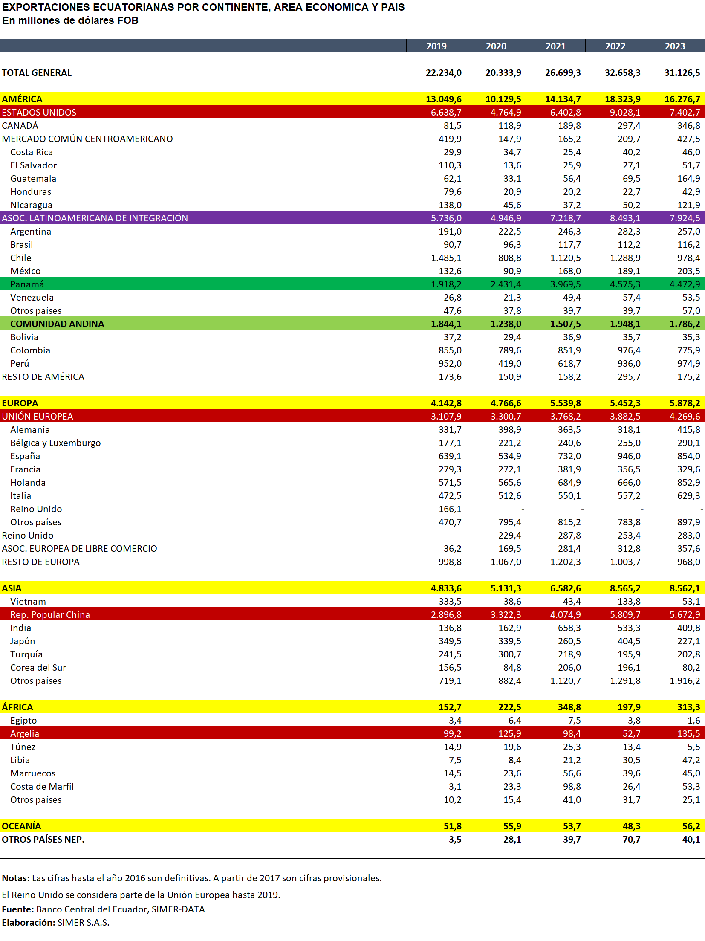
Task: Click the Japón row label
Action: pos(23,641)
